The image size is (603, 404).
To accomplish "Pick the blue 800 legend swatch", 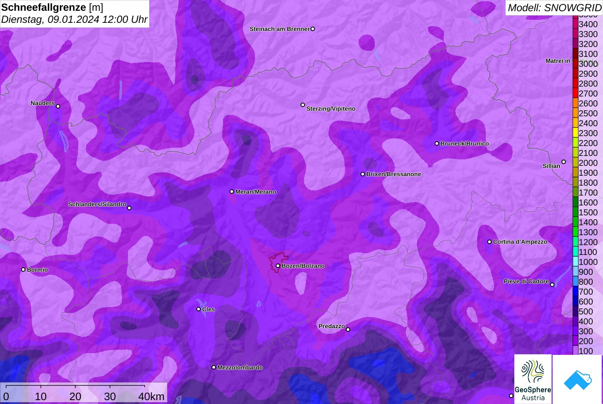I will 575,282.
